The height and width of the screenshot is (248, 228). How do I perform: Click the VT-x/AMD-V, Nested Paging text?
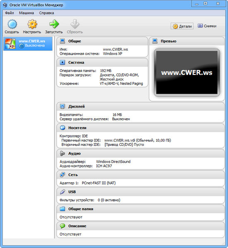[x=121, y=83]
